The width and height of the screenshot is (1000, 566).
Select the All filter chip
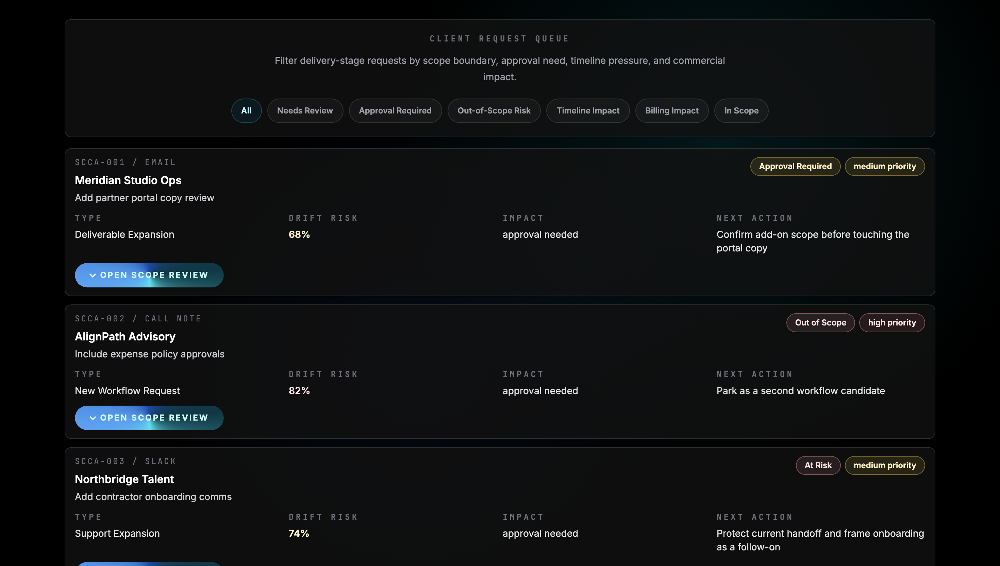(246, 111)
